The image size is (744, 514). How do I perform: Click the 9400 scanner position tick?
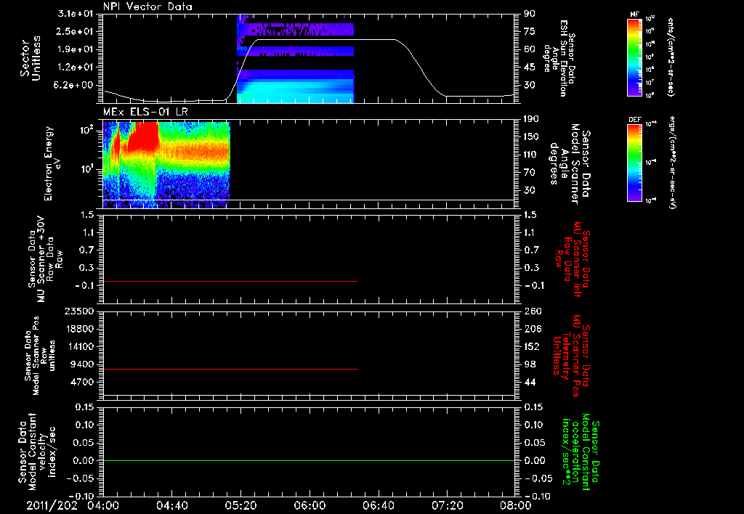coord(83,364)
